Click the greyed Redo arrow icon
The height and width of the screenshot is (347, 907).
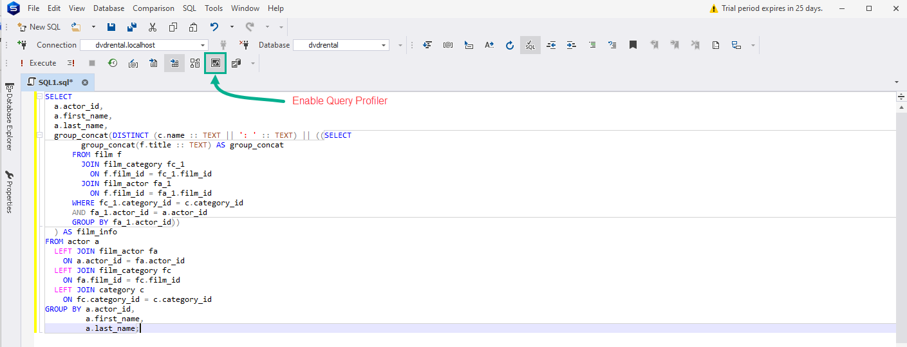click(250, 27)
